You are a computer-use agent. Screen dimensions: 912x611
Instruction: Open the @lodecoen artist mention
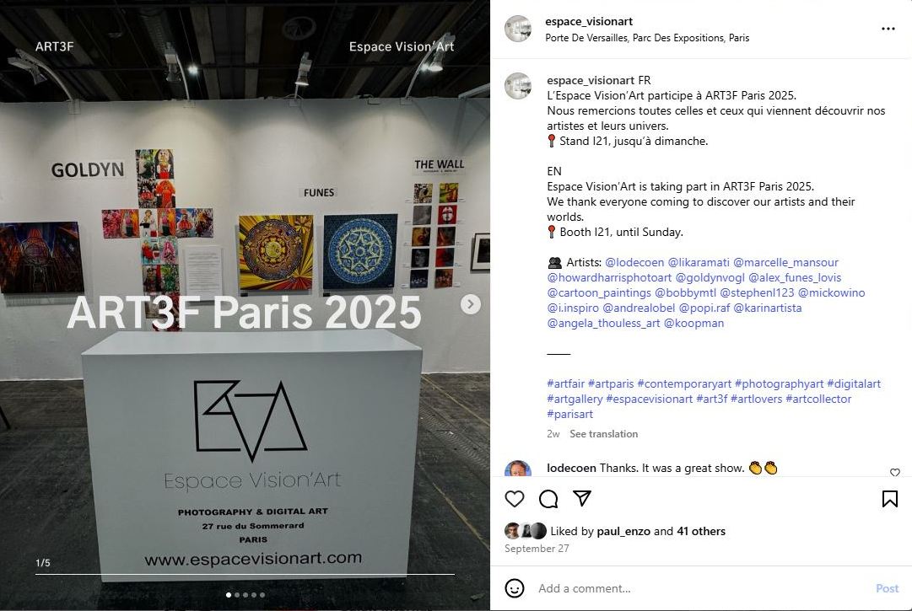[x=634, y=263]
